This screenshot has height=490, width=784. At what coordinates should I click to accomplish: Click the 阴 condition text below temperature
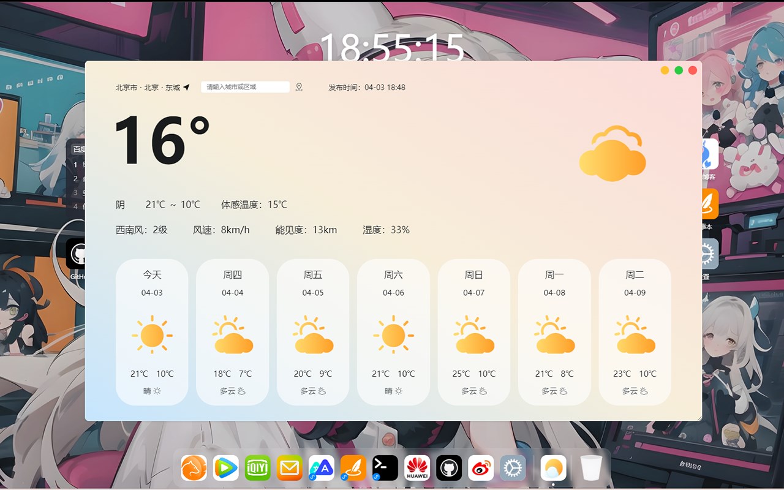pyautogui.click(x=120, y=205)
